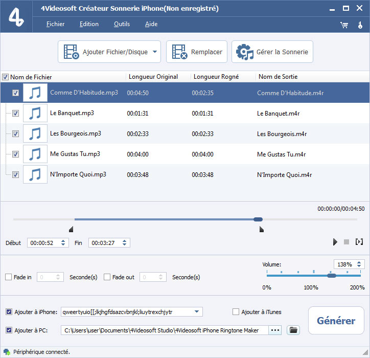Image resolution: width=370 pixels, height=358 pixels.
Task: Open the Outils menu
Action: [122, 24]
